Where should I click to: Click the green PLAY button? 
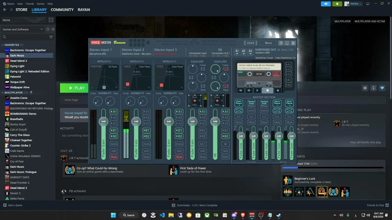(74, 88)
